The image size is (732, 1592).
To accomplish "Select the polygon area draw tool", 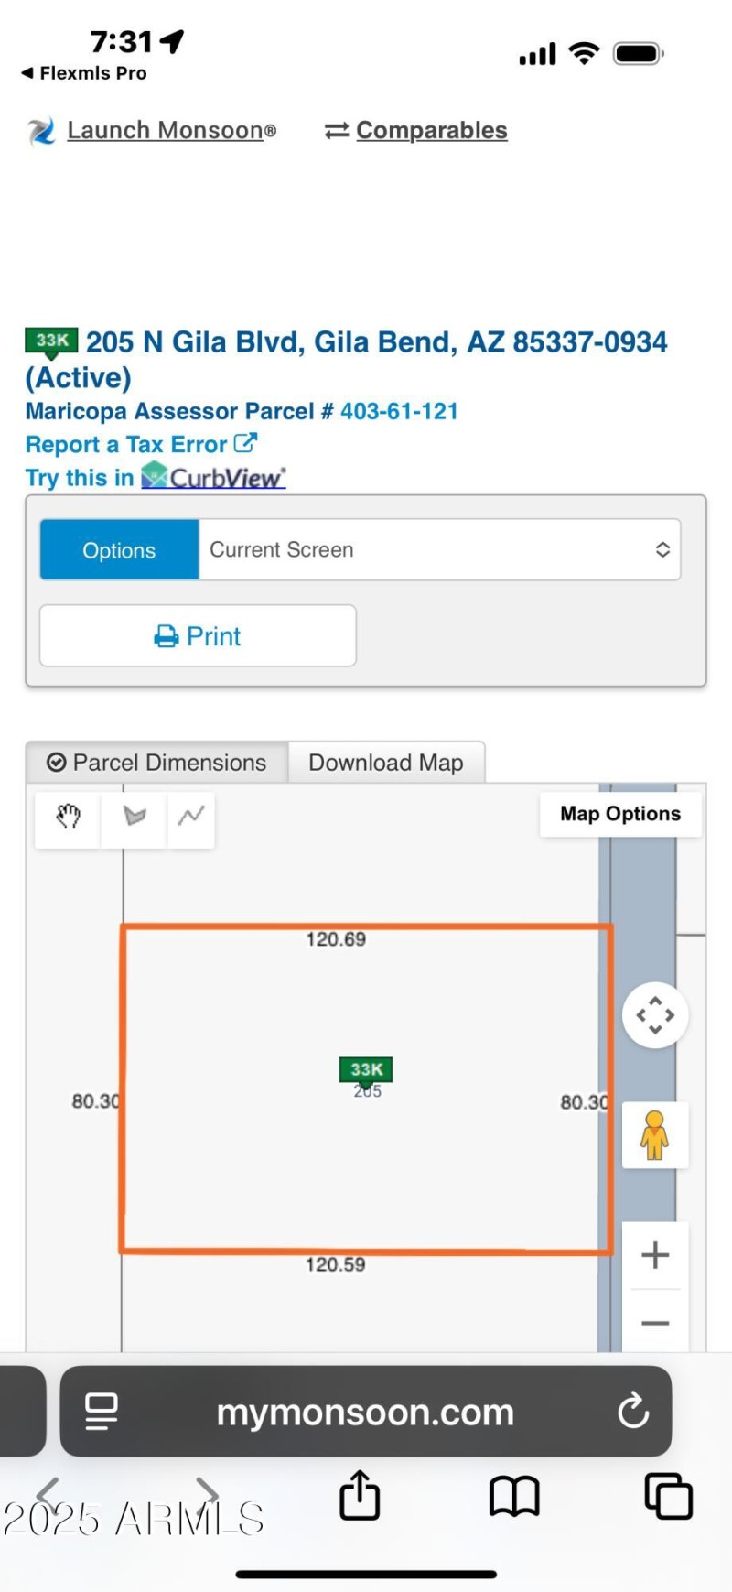I will (x=135, y=816).
